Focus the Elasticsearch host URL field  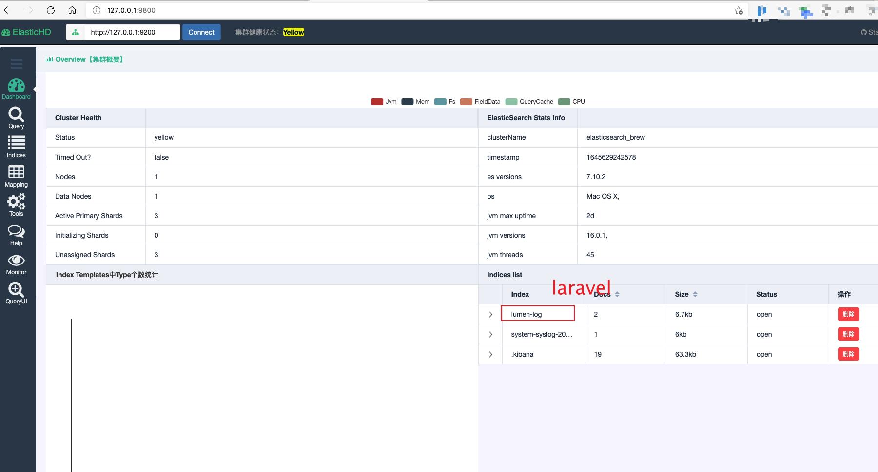[x=132, y=32]
